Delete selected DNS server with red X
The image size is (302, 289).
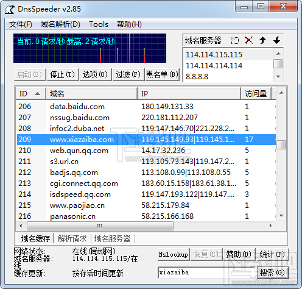tap(248, 40)
